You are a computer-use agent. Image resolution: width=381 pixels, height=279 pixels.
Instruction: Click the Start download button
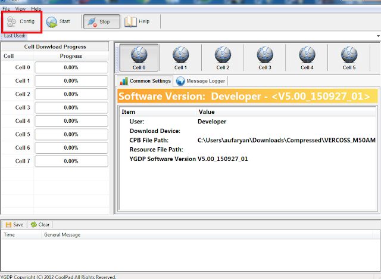[x=58, y=21]
